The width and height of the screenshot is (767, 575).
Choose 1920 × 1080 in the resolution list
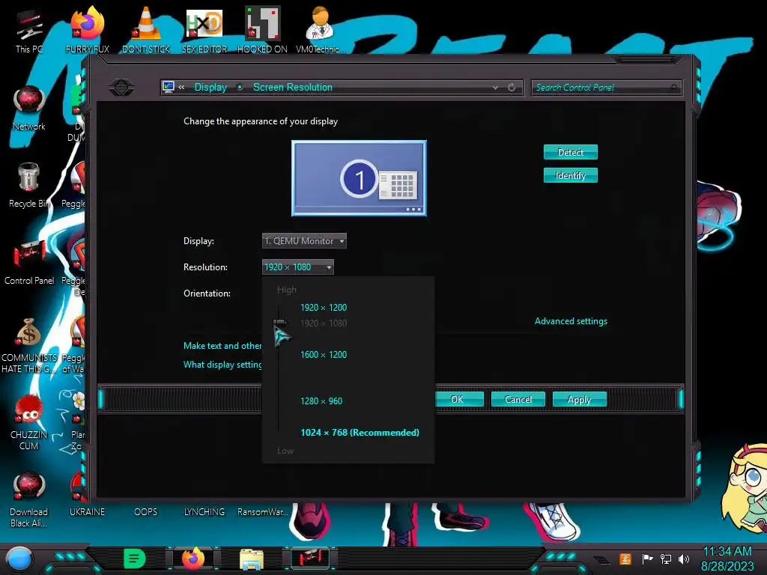coord(324,323)
